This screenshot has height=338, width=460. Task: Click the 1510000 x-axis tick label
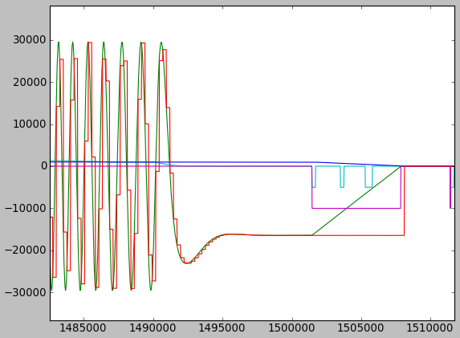click(x=430, y=328)
